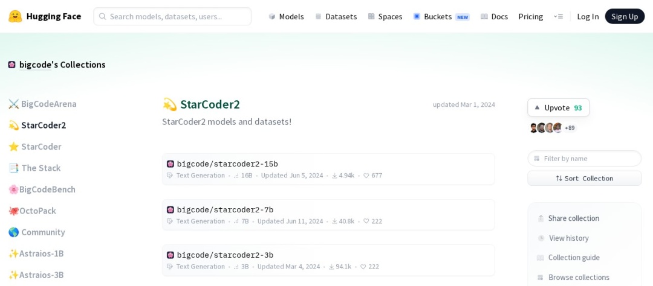Click the Datasets icon in navbar
The height and width of the screenshot is (286, 653).
pos(318,17)
